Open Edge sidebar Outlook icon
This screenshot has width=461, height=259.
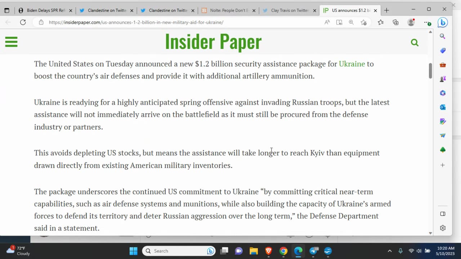pos(443,107)
